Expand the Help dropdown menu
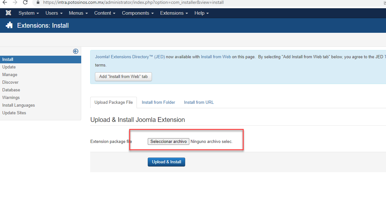The height and width of the screenshot is (205, 386). (x=201, y=13)
